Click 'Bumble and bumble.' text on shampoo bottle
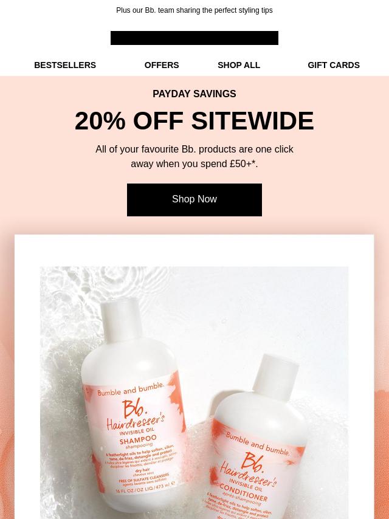Viewport: 389px width, 519px height. pyautogui.click(x=131, y=390)
